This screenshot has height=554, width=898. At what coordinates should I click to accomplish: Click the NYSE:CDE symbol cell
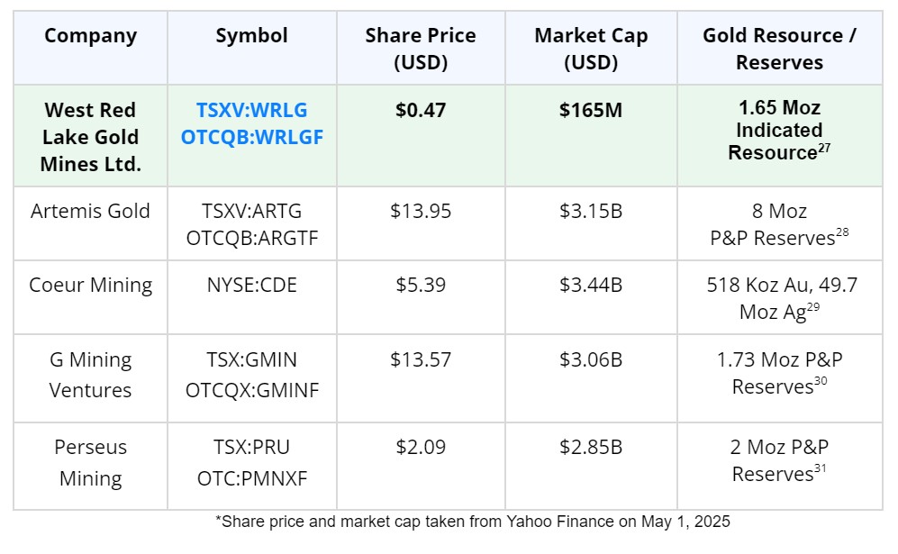pos(251,285)
